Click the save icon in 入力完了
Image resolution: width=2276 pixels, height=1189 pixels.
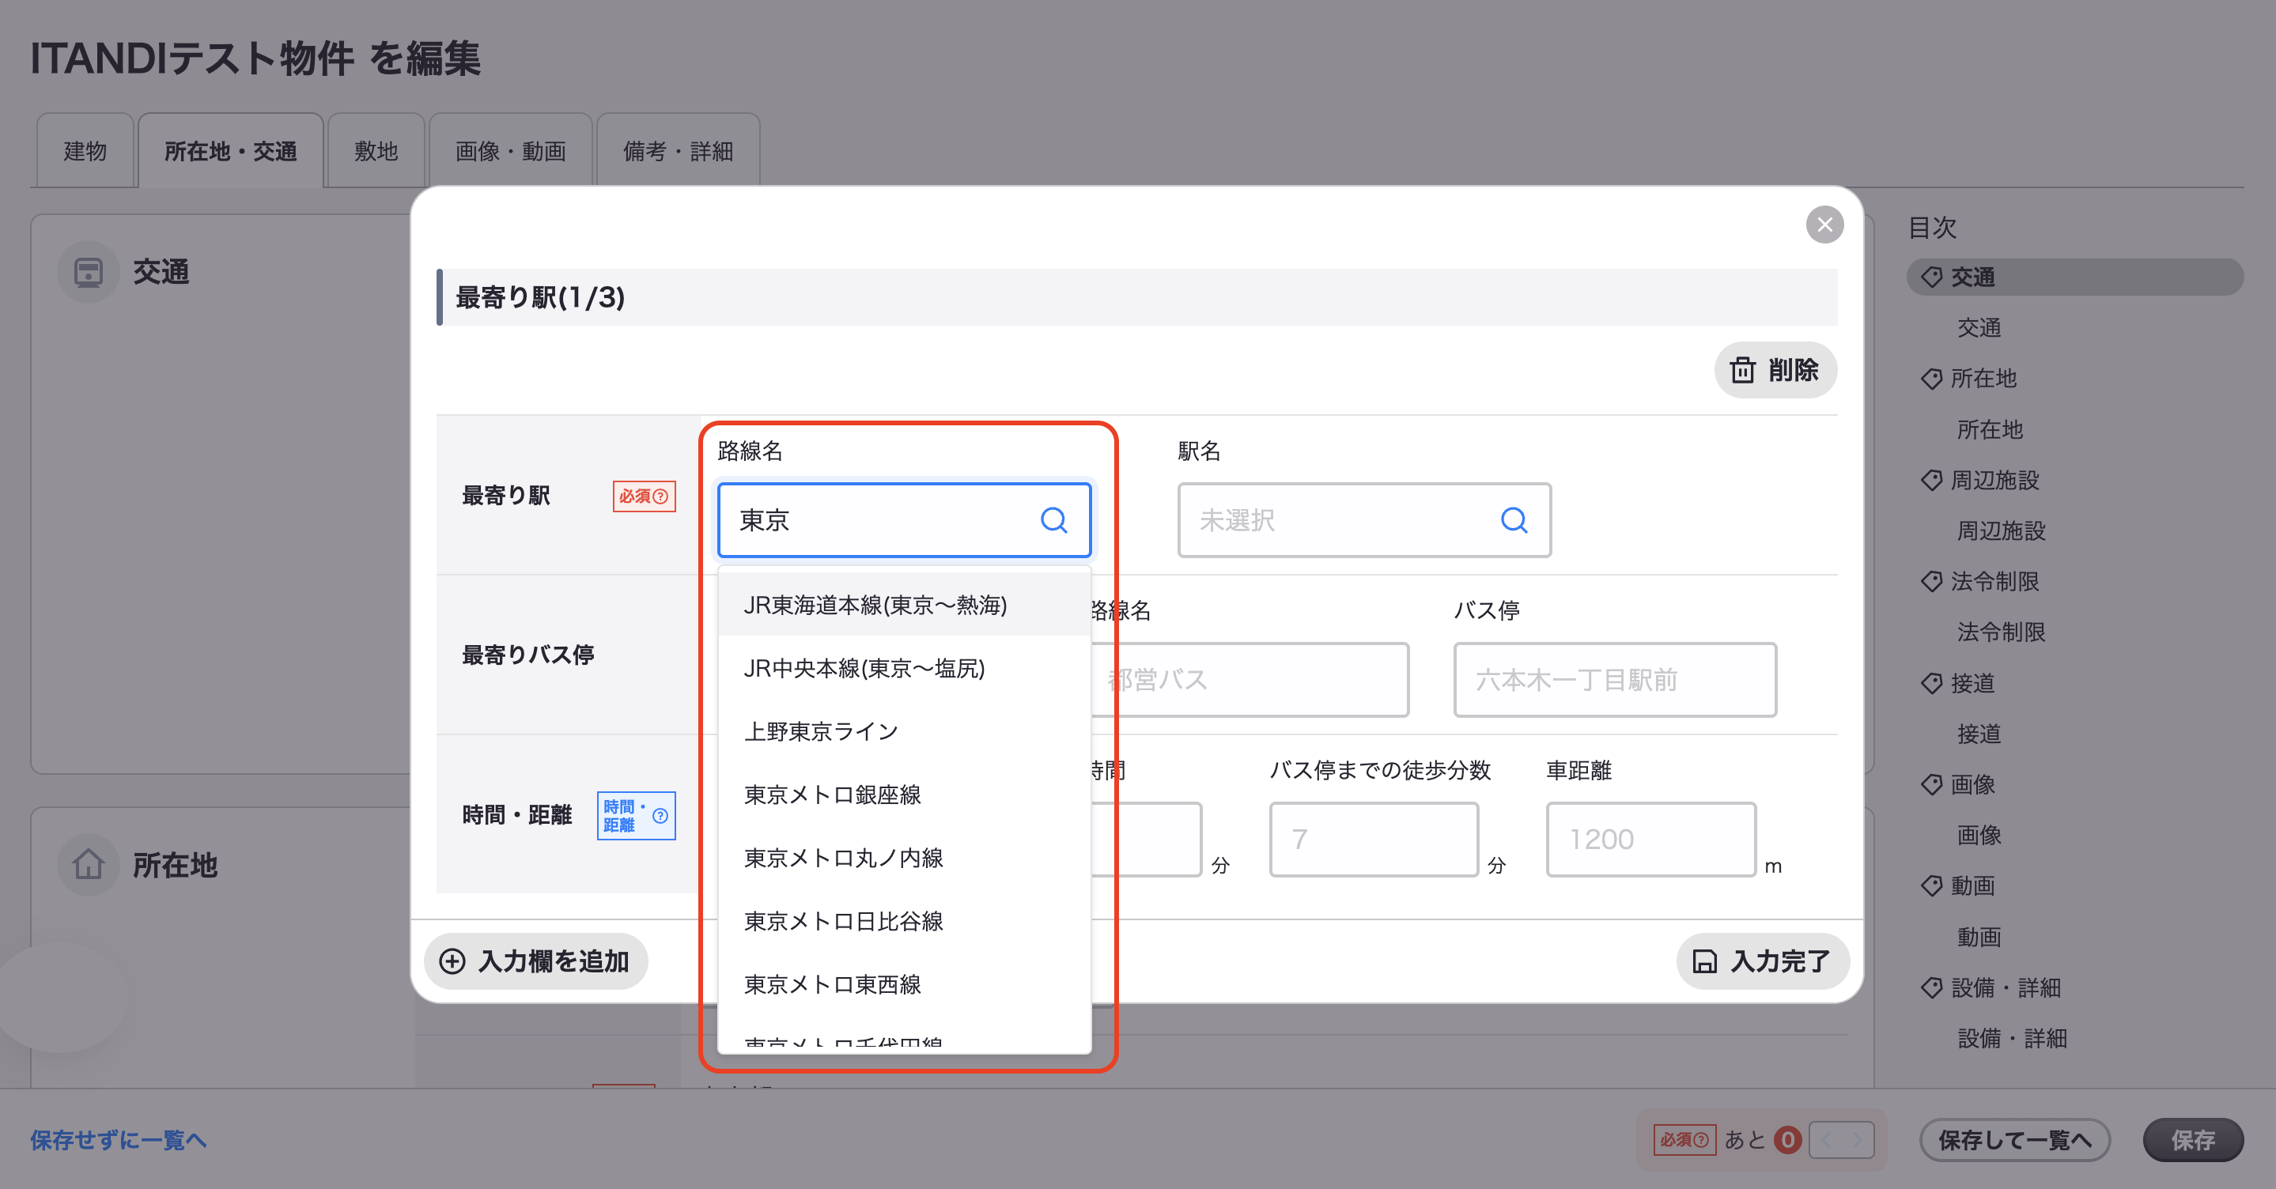1704,961
